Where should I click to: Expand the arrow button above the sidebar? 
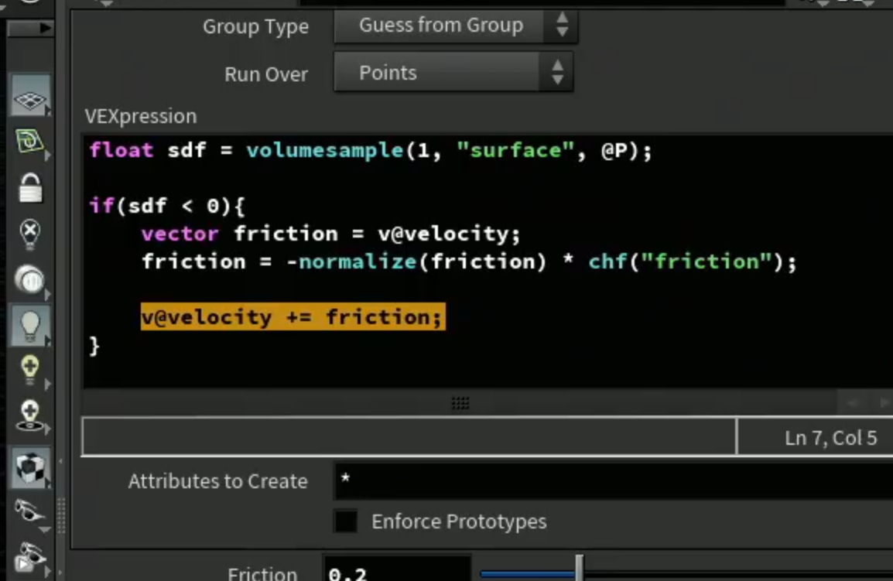click(29, 27)
